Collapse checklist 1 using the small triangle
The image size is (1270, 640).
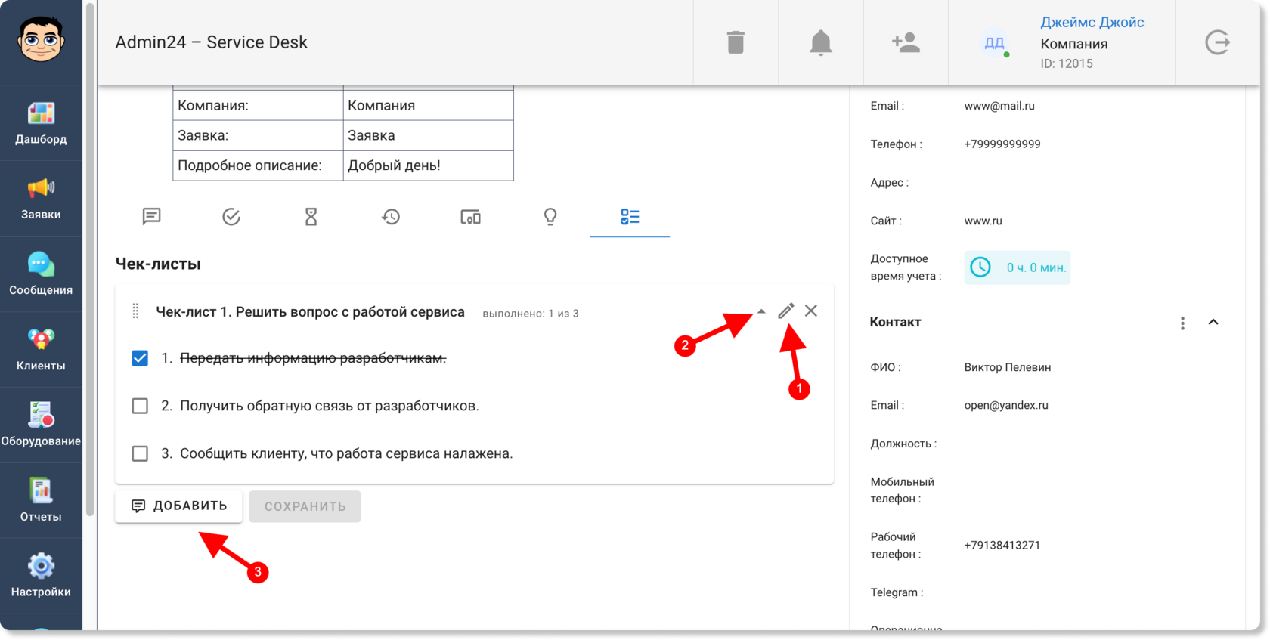coord(761,311)
